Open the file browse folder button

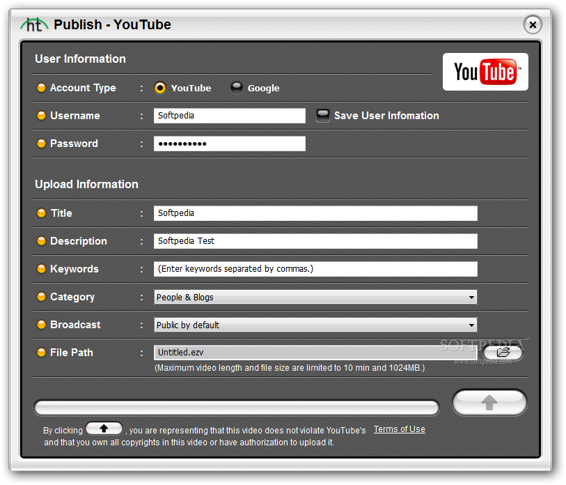[503, 353]
